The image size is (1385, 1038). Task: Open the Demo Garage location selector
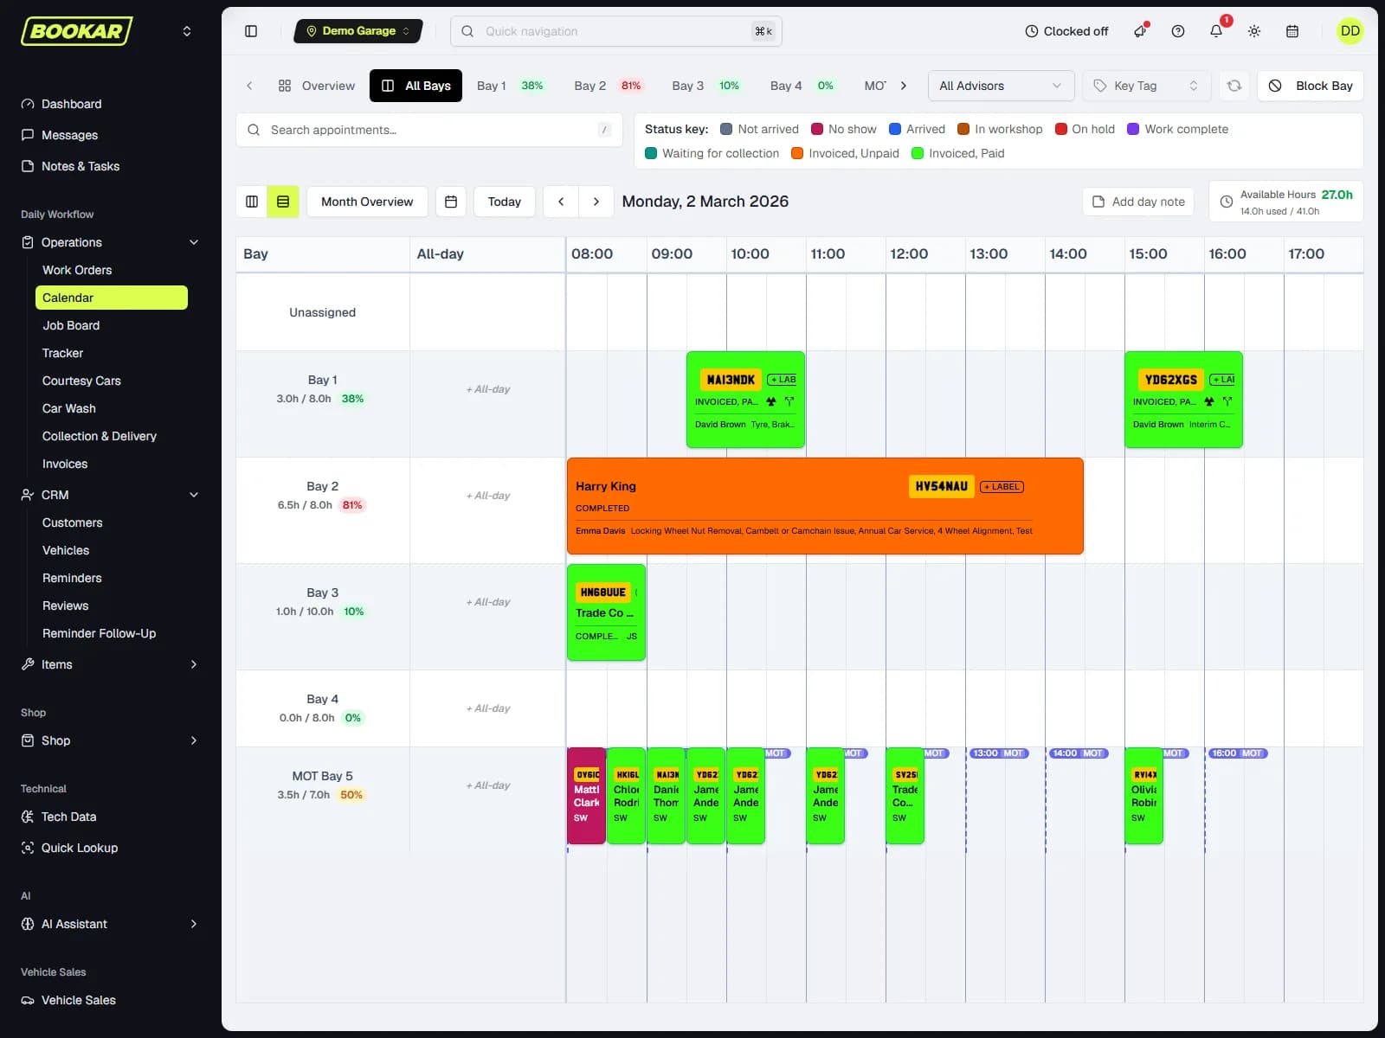(358, 31)
